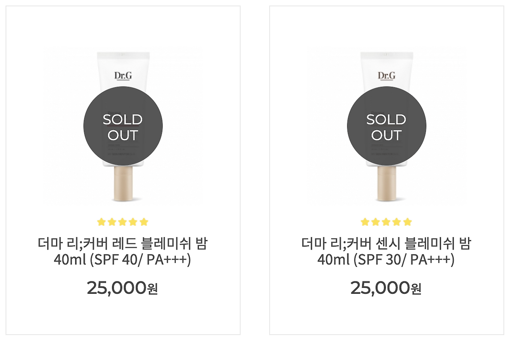This screenshot has height=339, width=509.
Task: Click middle rating star under Red Blemish Balm
Action: pos(122,222)
